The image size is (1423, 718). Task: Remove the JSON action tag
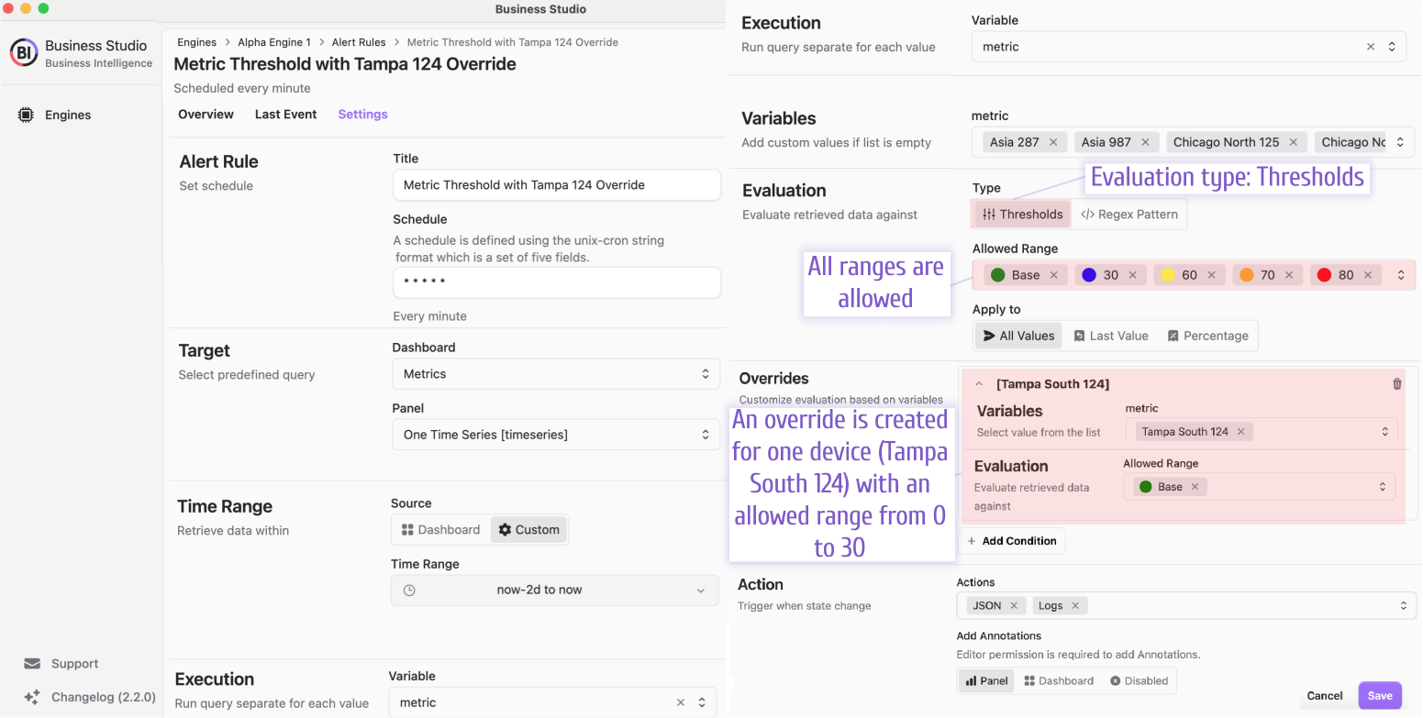click(1014, 605)
